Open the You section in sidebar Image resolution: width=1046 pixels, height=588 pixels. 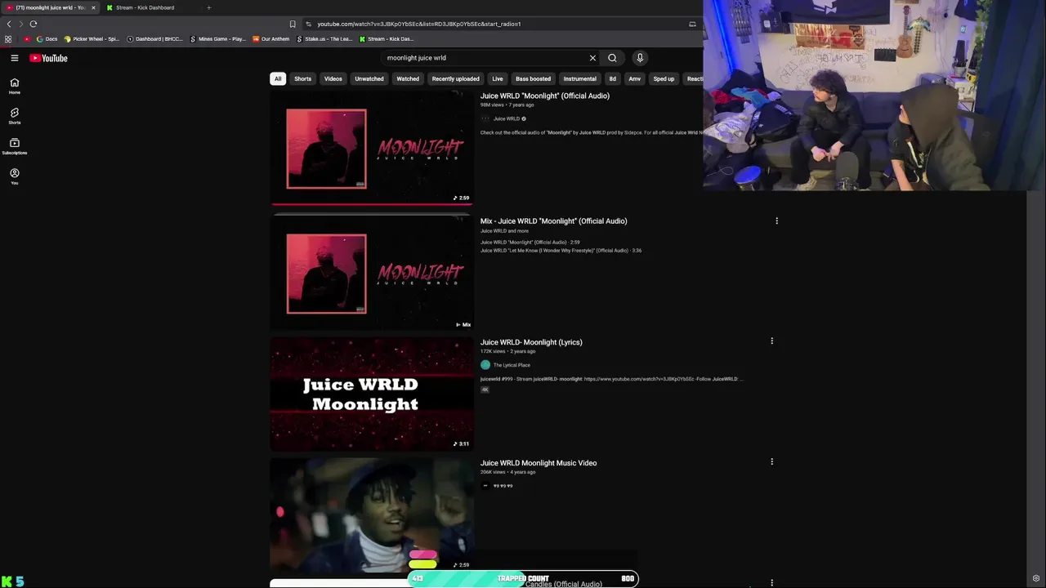[15, 176]
